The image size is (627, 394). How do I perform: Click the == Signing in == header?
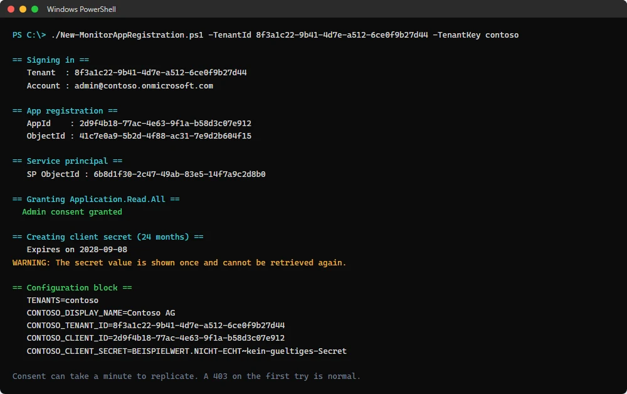(51, 60)
